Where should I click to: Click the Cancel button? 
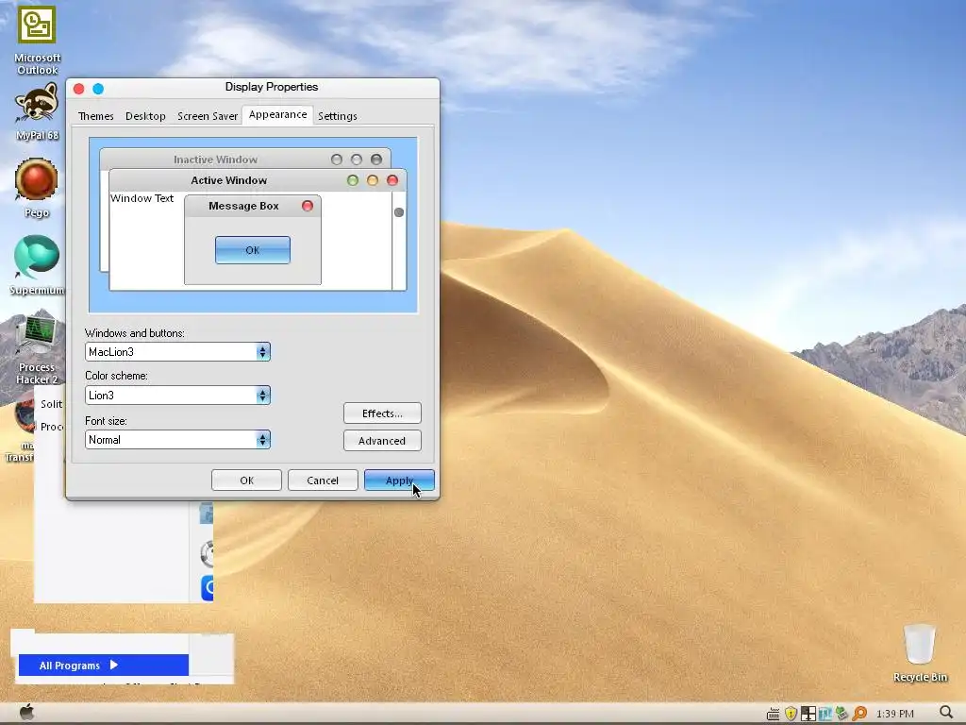323,481
